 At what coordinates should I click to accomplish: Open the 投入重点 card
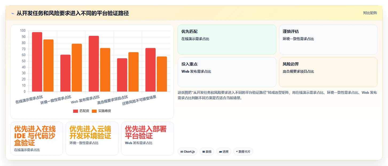(x=227, y=72)
